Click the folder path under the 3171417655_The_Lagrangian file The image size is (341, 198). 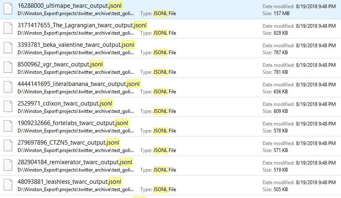click(x=76, y=33)
